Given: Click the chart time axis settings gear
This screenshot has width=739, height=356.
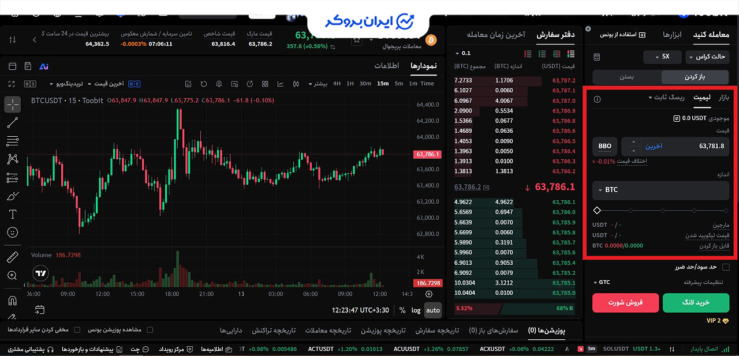Looking at the screenshot, I should [x=428, y=294].
